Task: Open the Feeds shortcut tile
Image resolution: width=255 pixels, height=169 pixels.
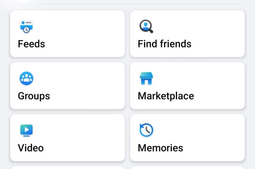Action: pyautogui.click(x=68, y=34)
